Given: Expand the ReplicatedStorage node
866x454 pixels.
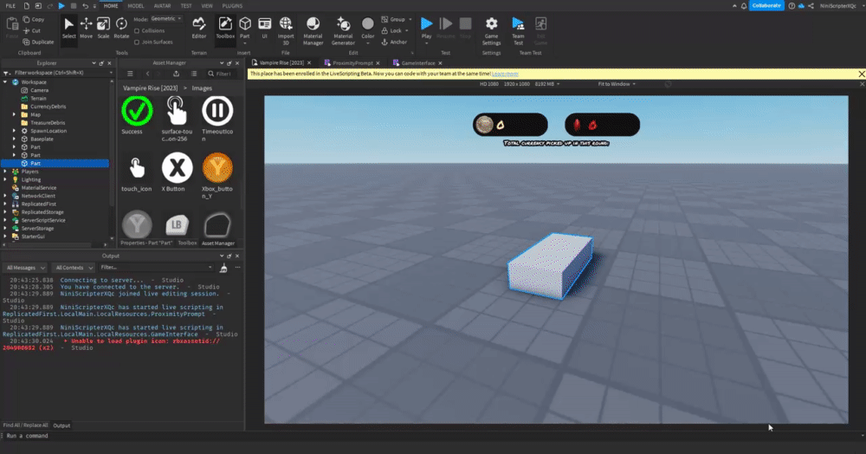Looking at the screenshot, I should pyautogui.click(x=5, y=212).
